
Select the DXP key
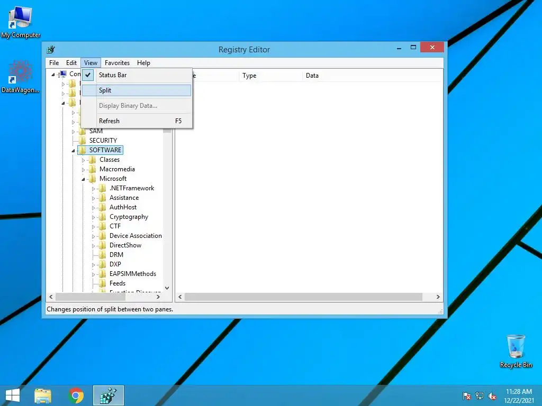coord(115,264)
